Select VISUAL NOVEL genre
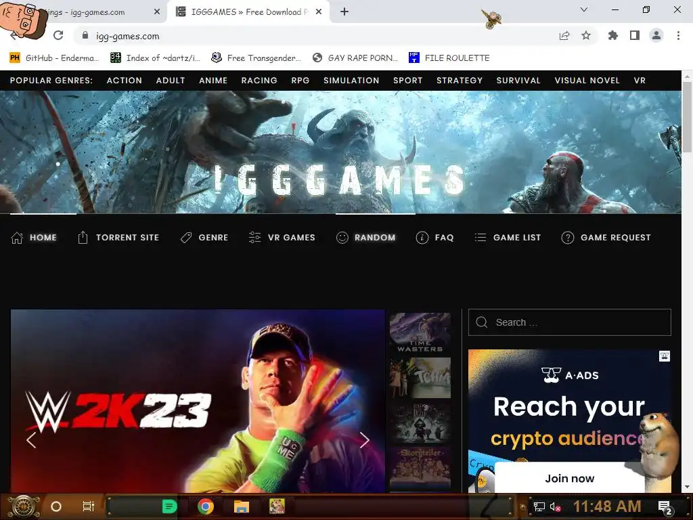This screenshot has width=693, height=520. click(x=587, y=81)
